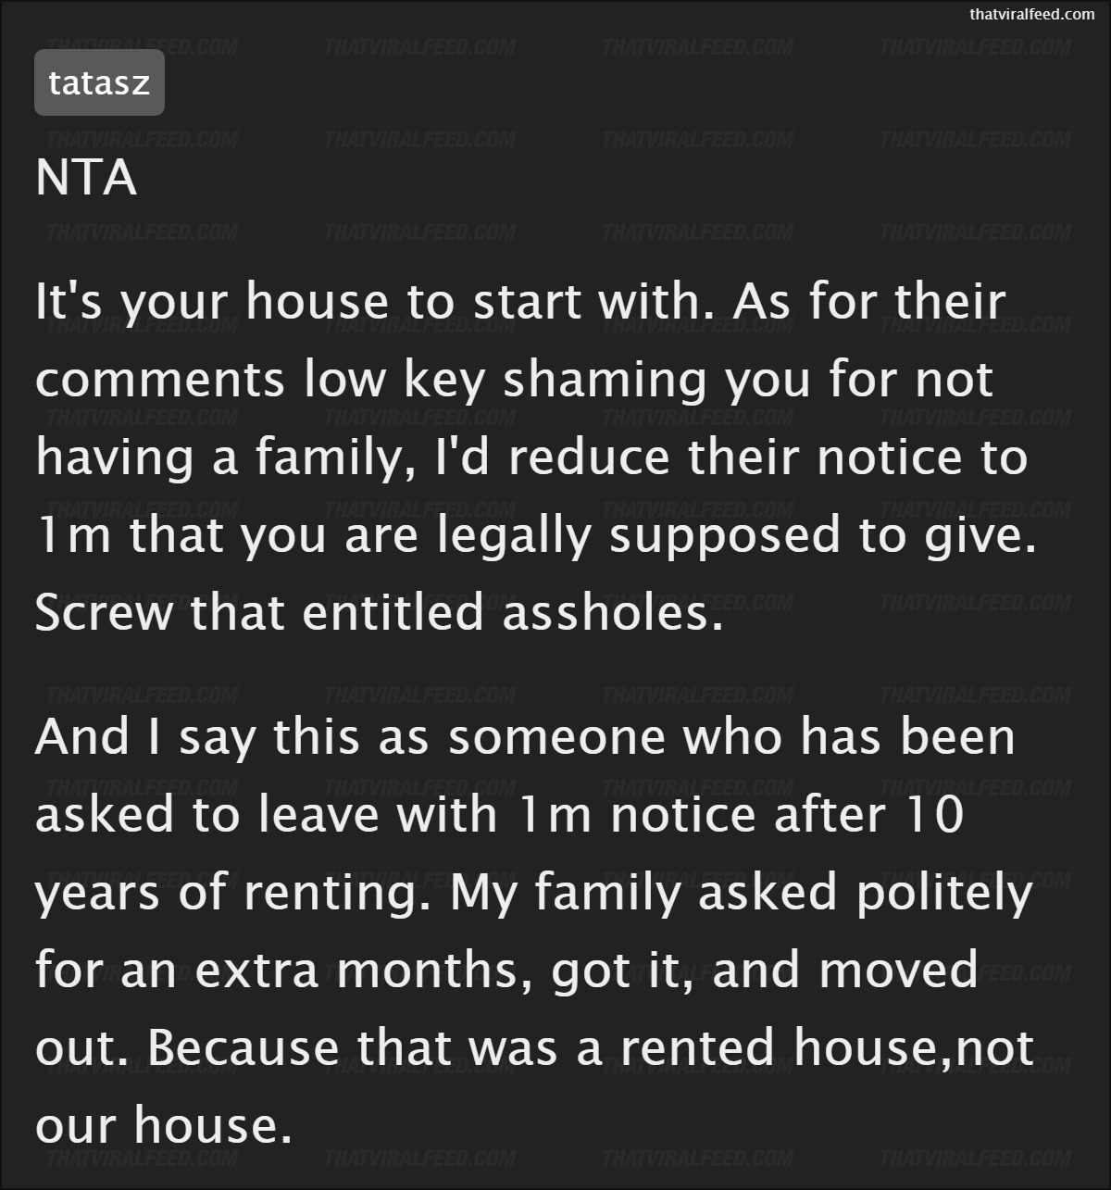This screenshot has height=1190, width=1111.
Task: Select the NTA verdict text
Action: [86, 179]
